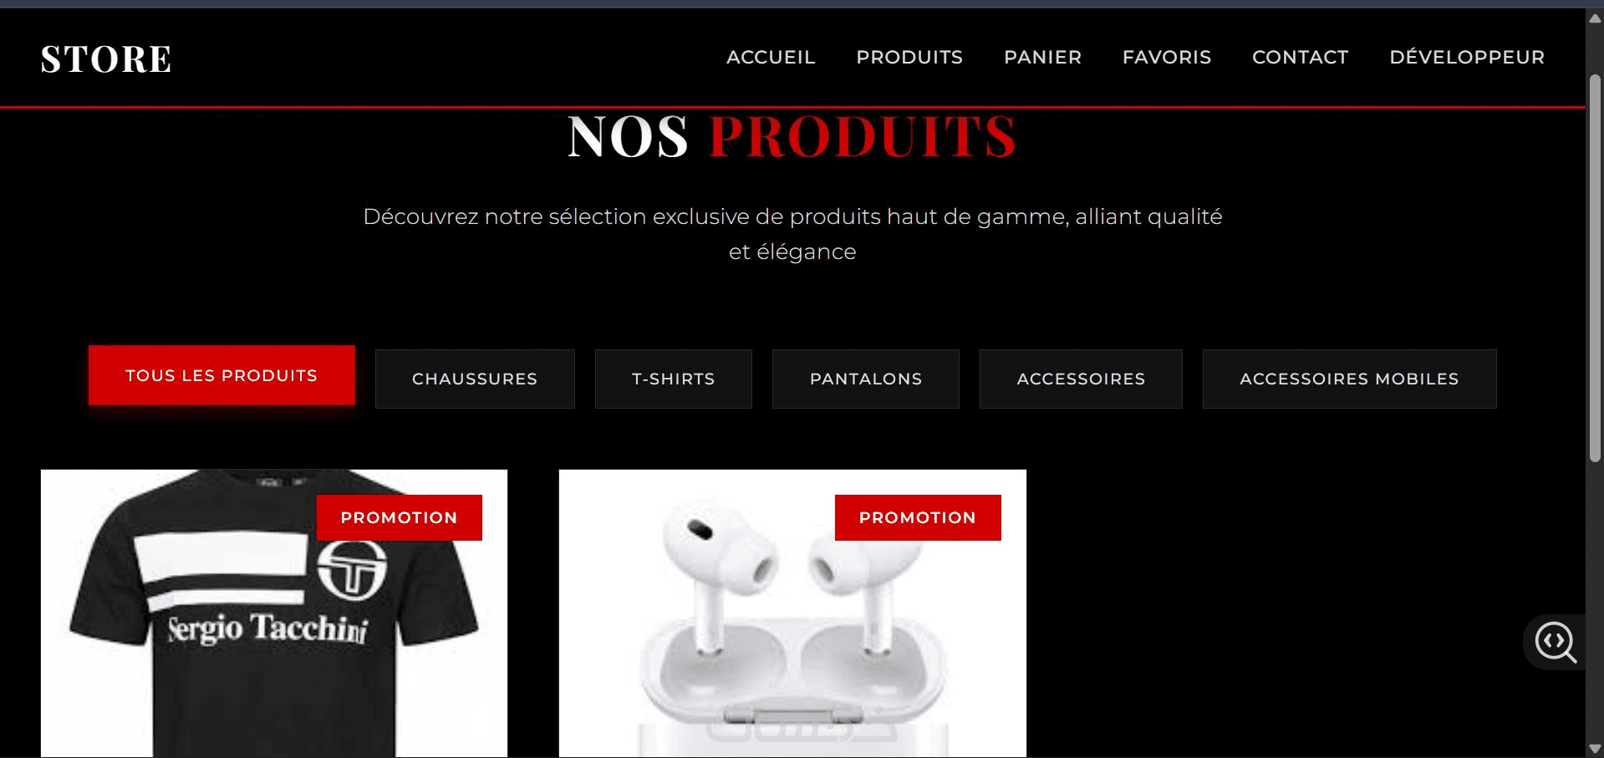1604x758 pixels.
Task: Click the STORE logo
Action: point(106,59)
